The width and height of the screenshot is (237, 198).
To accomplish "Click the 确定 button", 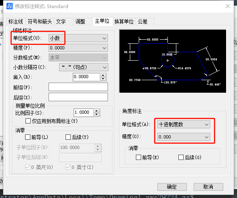I will coord(172,187).
